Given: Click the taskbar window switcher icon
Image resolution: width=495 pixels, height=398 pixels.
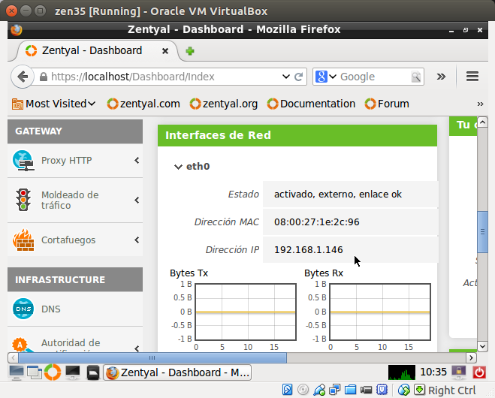Looking at the screenshot, I should 34,372.
